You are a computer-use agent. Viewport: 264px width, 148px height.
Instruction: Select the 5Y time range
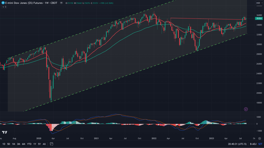click(39, 144)
